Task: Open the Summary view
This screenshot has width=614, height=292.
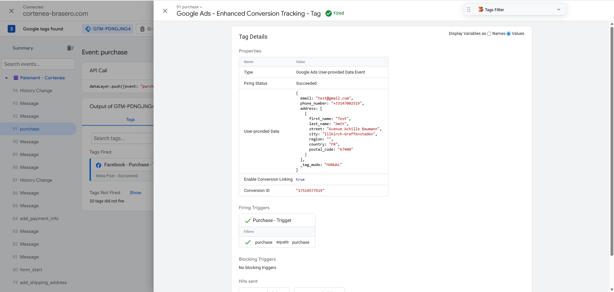Action: (x=23, y=48)
